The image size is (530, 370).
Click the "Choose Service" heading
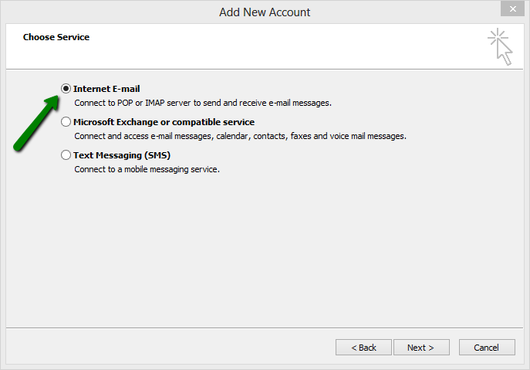(56, 37)
